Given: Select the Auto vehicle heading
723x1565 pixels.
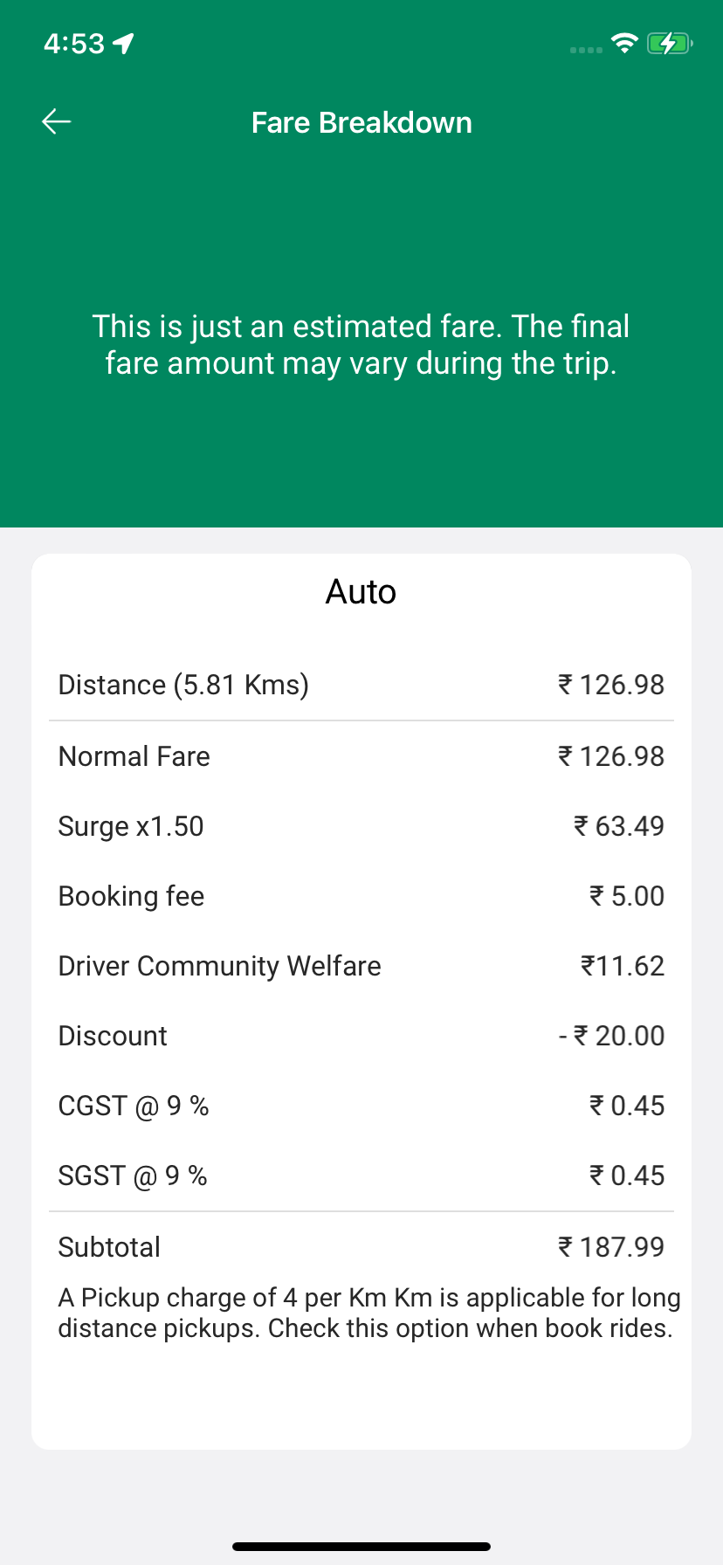Looking at the screenshot, I should [361, 592].
